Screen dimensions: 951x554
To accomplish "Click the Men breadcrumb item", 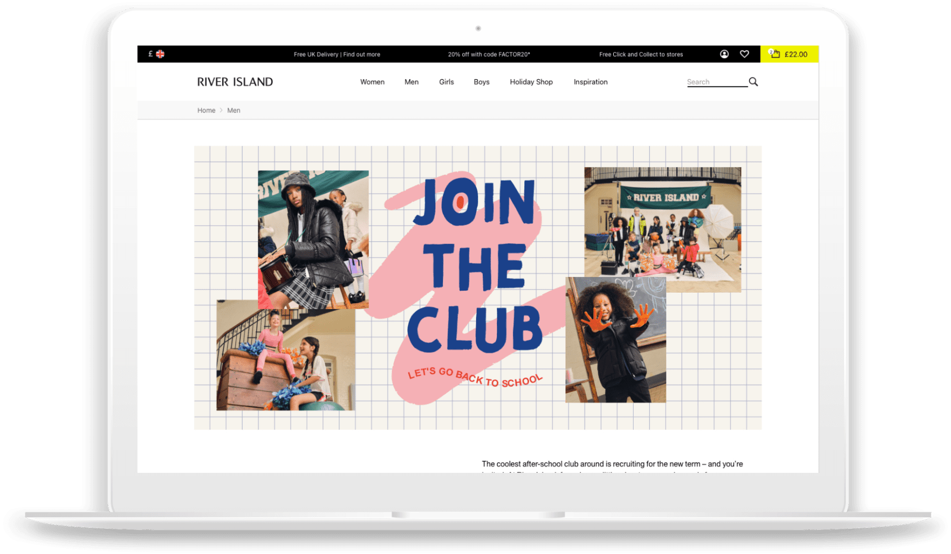I will coord(234,110).
